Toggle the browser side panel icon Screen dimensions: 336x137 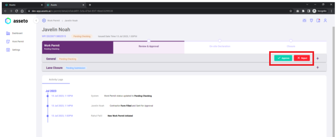pos(309,11)
